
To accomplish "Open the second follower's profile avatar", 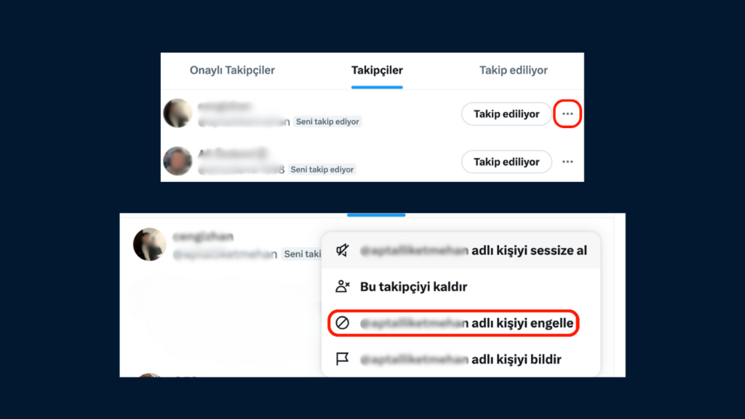I will 178,161.
